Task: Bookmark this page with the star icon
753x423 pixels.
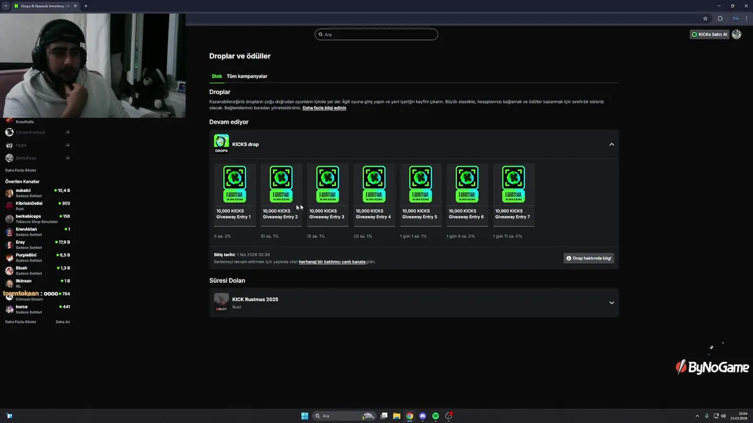Action: pyautogui.click(x=705, y=18)
